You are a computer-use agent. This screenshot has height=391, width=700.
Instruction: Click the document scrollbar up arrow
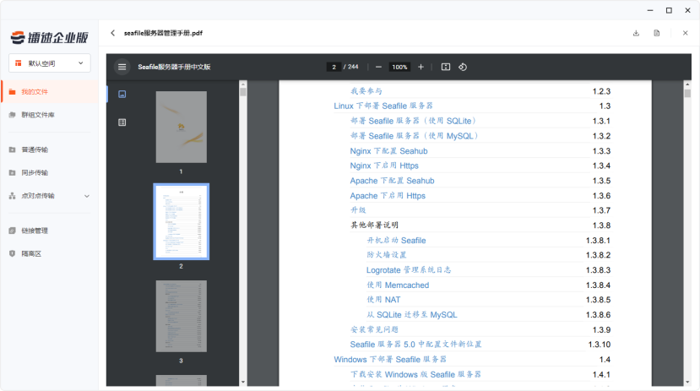point(687,84)
